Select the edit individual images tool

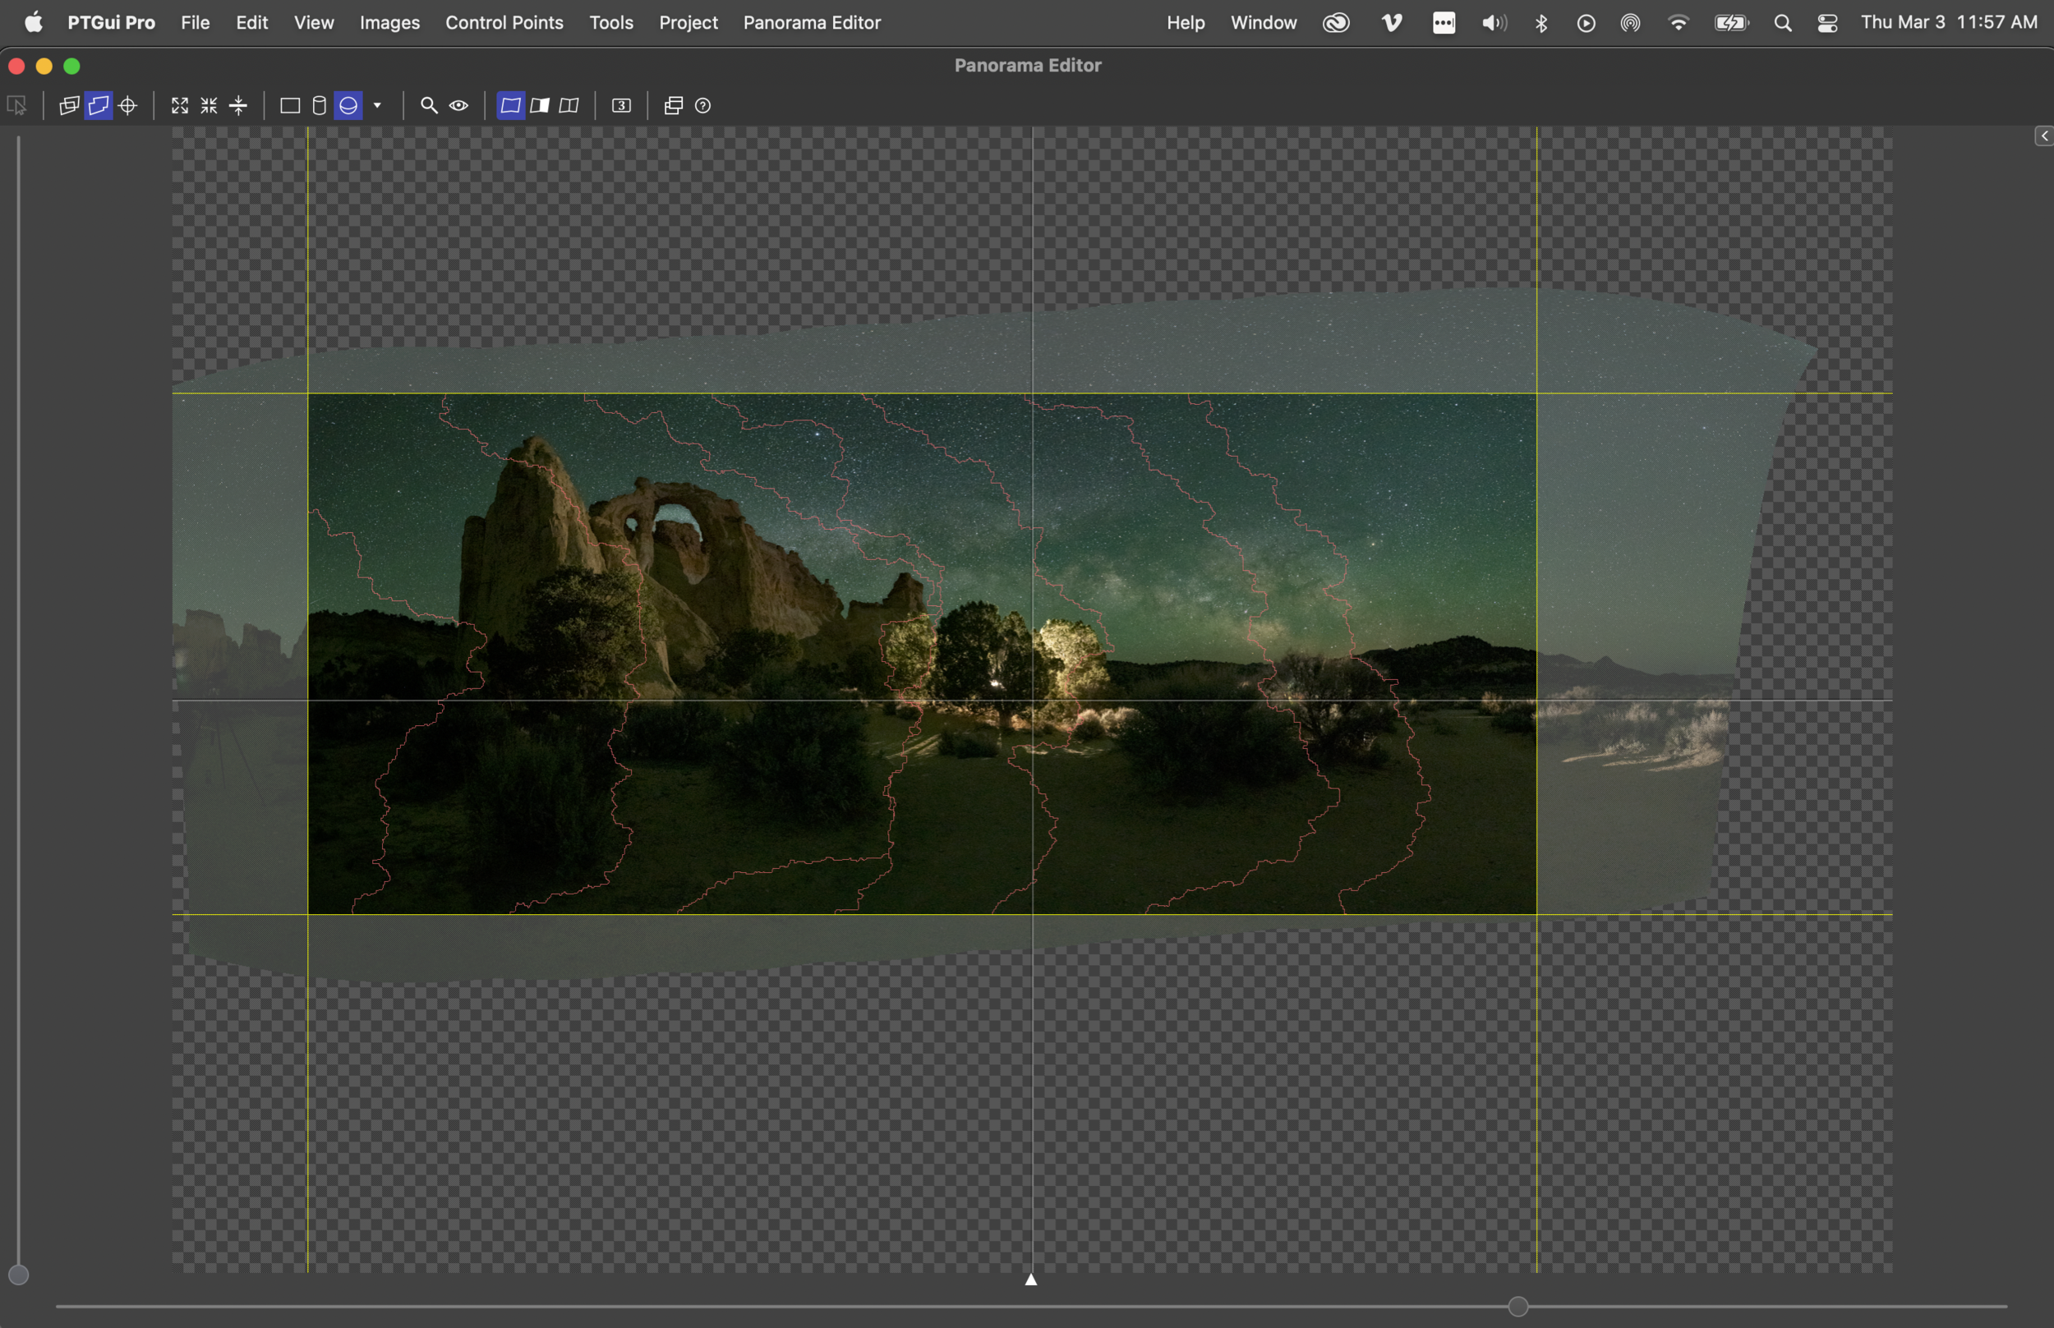[x=16, y=106]
